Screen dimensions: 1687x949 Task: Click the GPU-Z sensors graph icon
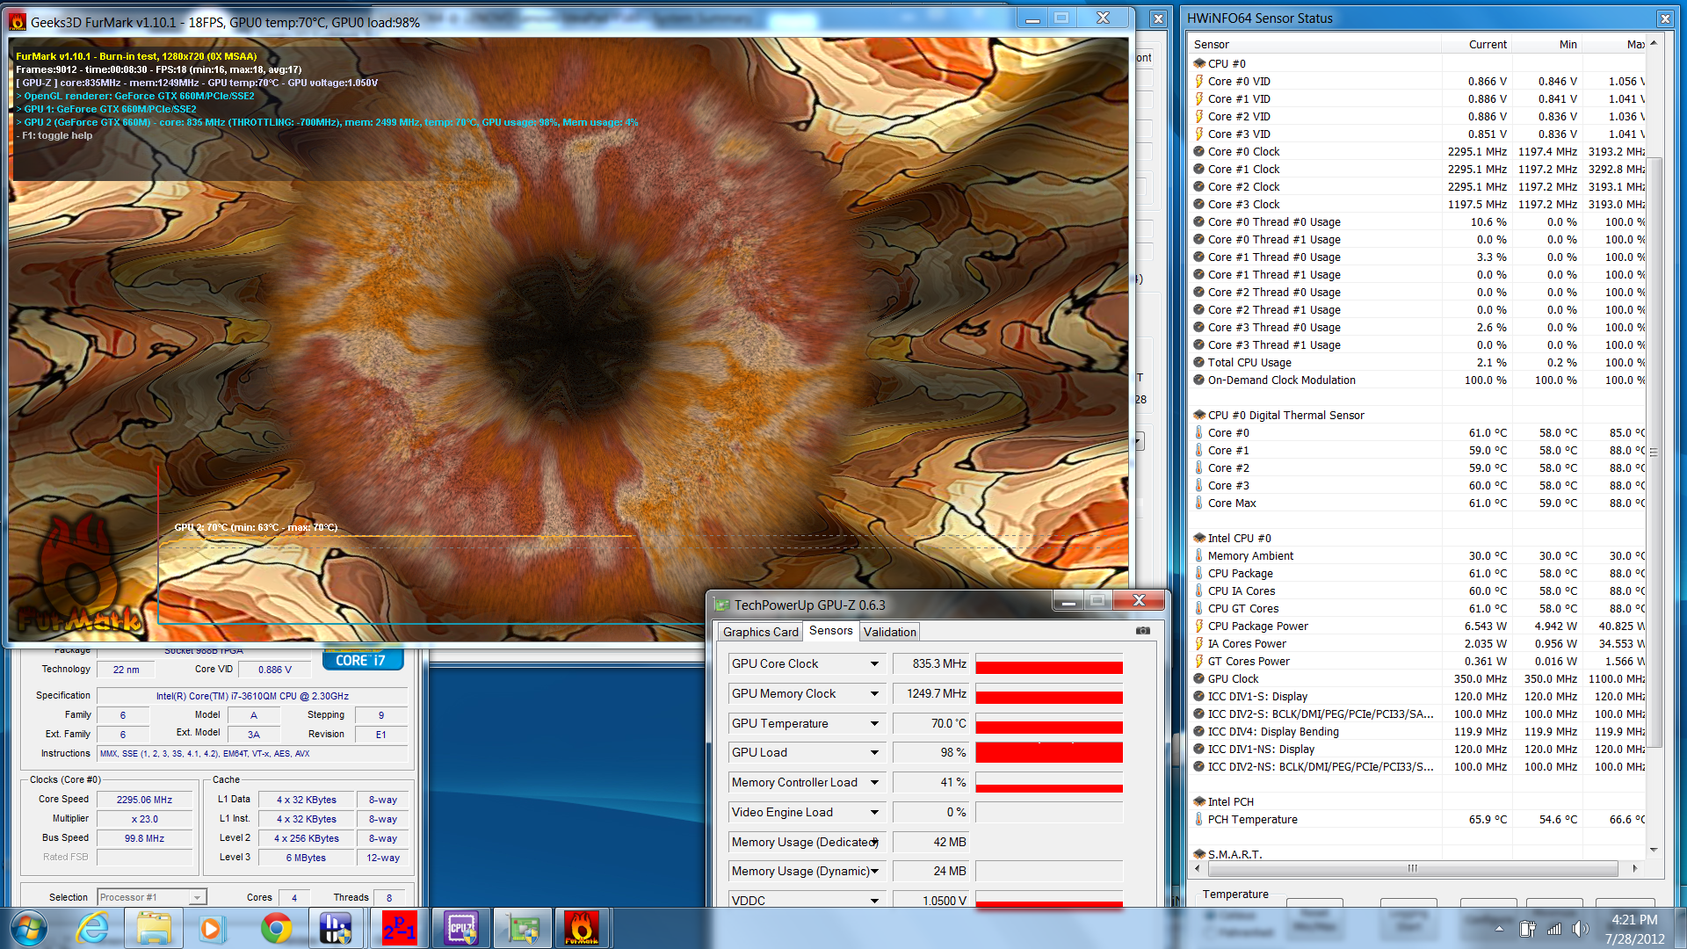tap(1142, 630)
